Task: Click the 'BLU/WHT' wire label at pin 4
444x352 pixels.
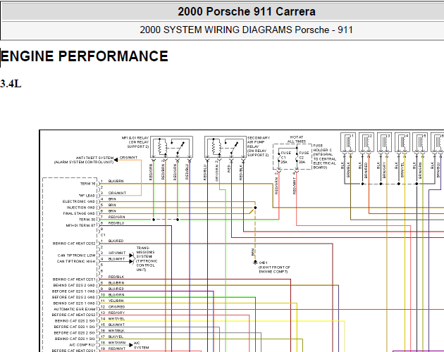Action: click(x=116, y=258)
